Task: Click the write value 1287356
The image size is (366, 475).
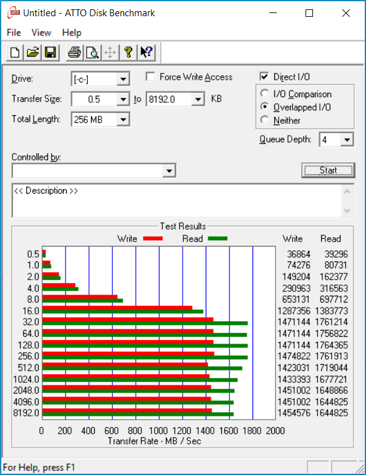Action: (x=294, y=311)
